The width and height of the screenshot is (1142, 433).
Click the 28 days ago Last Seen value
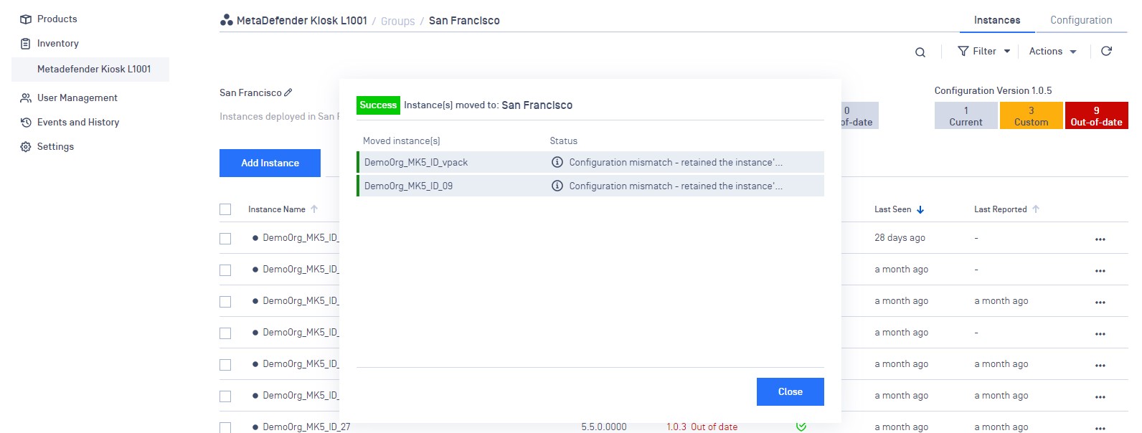coord(900,238)
